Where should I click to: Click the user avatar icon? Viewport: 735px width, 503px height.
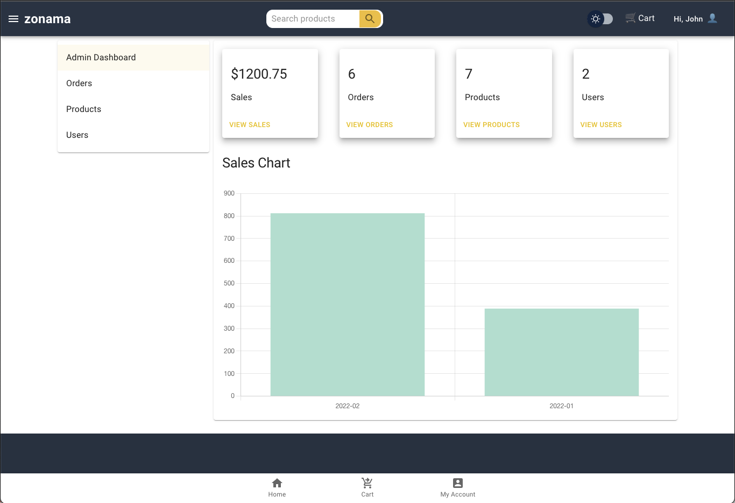tap(712, 18)
